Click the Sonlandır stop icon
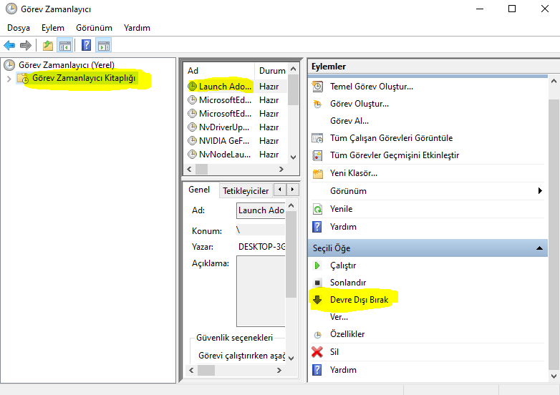560x395 pixels. point(317,283)
